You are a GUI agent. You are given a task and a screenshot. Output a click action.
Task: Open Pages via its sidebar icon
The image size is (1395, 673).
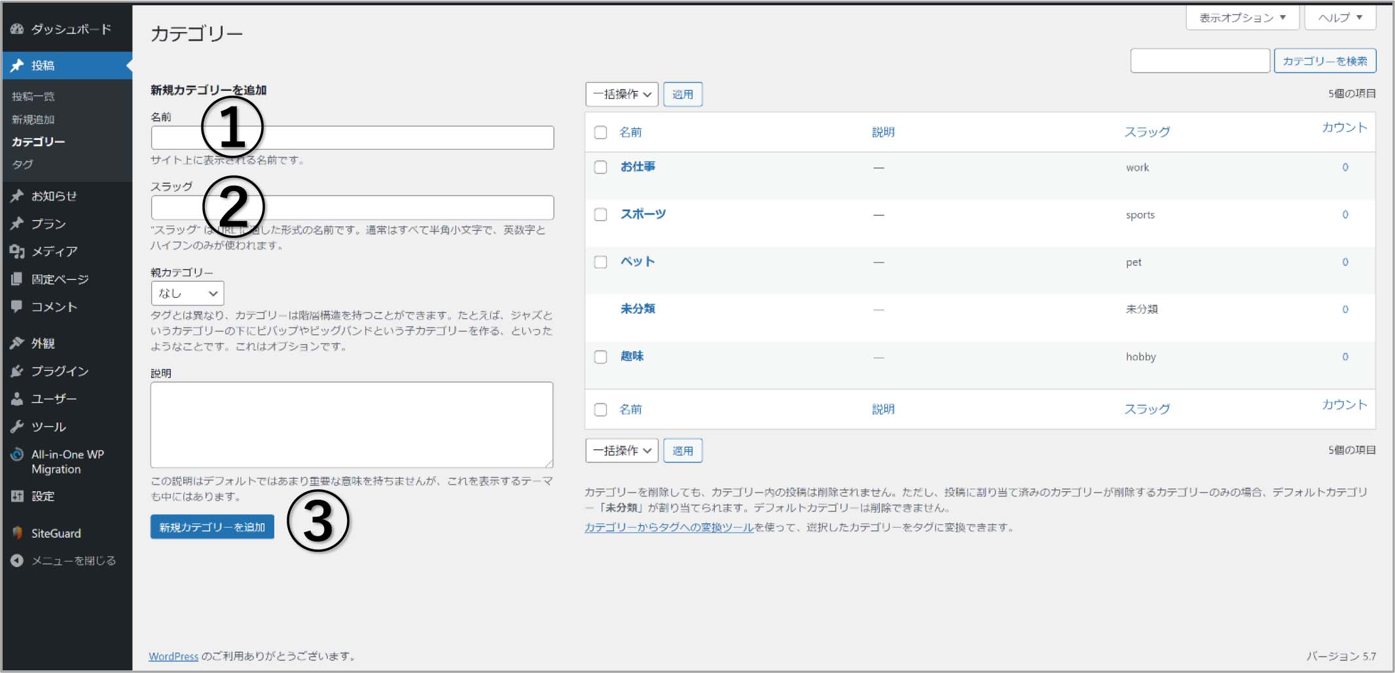(17, 279)
